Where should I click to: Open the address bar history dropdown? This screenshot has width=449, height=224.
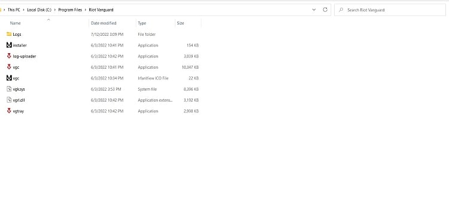pos(314,10)
